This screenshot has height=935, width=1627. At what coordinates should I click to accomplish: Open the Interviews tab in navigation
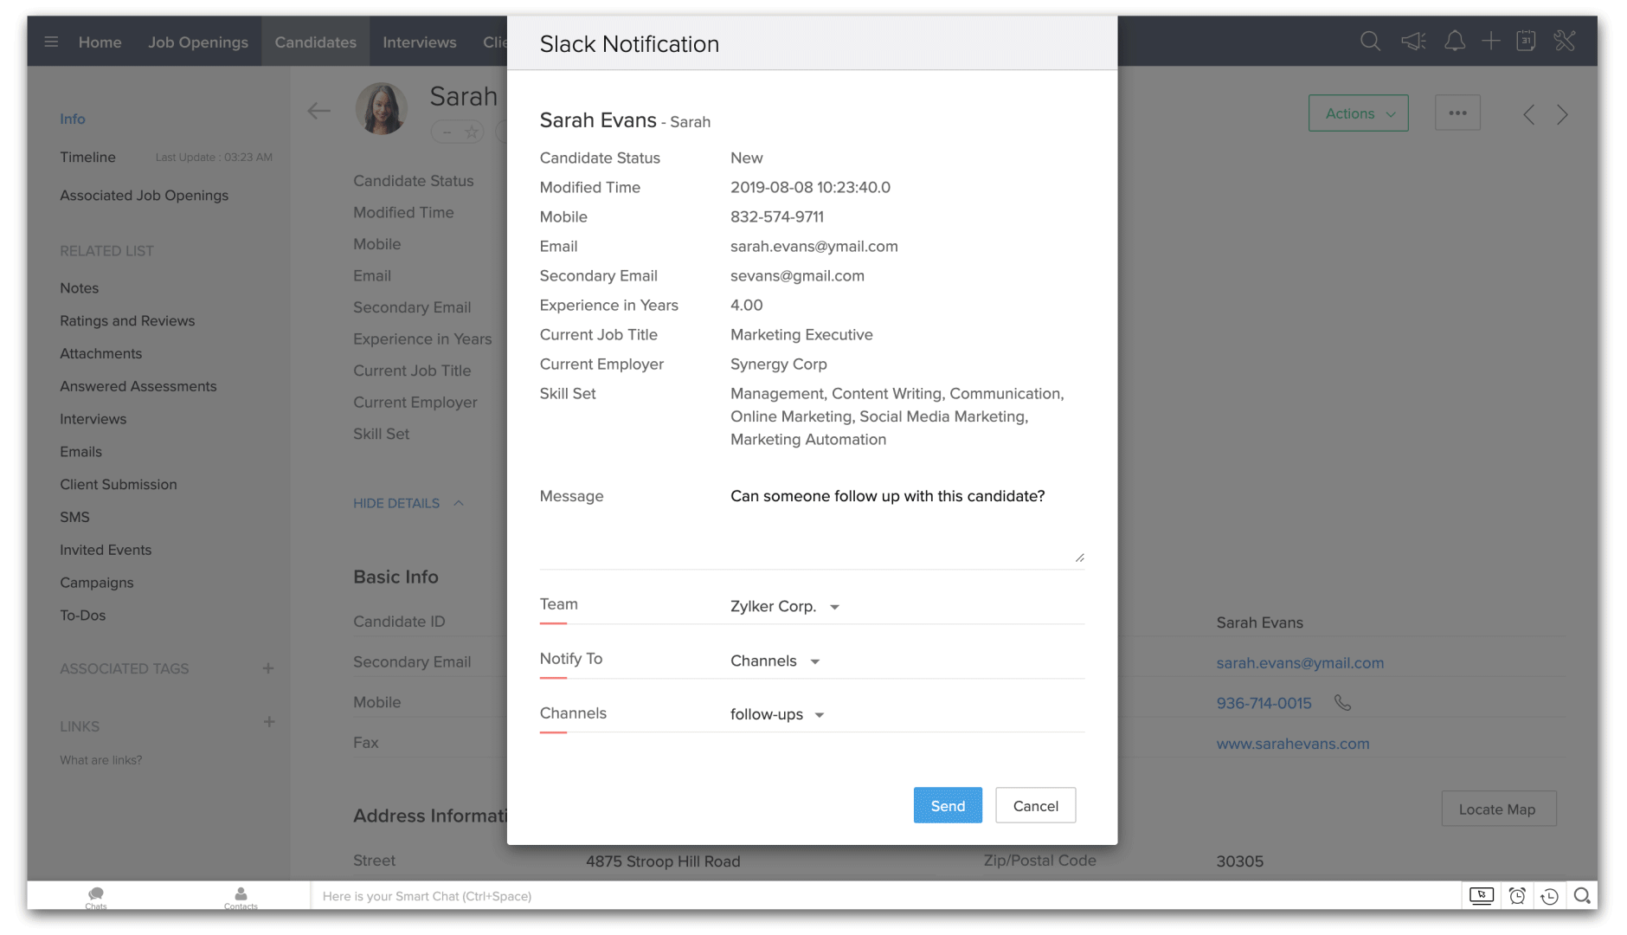[419, 42]
